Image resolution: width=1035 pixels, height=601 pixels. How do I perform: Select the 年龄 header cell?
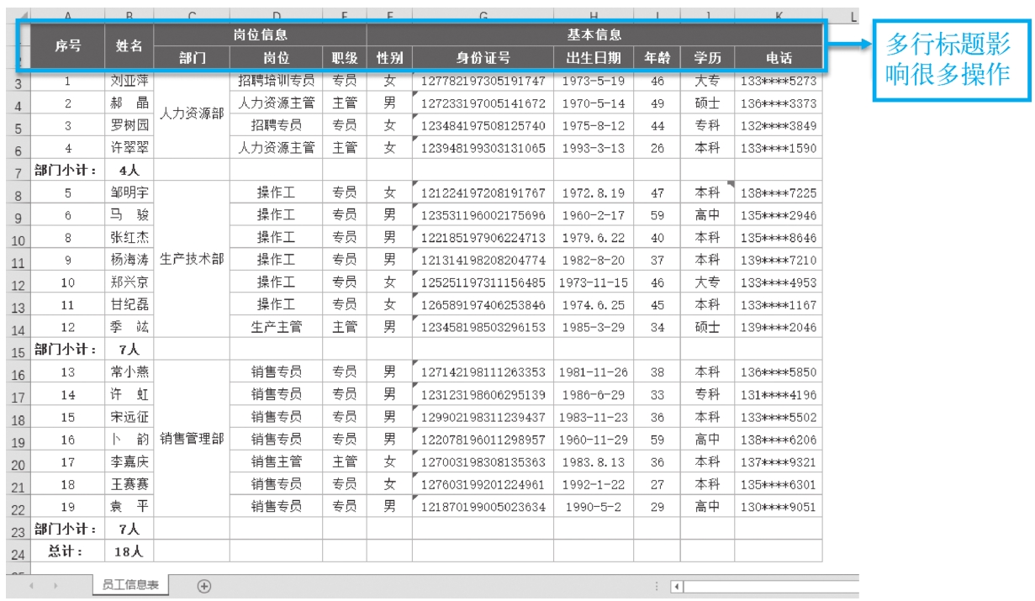[657, 58]
